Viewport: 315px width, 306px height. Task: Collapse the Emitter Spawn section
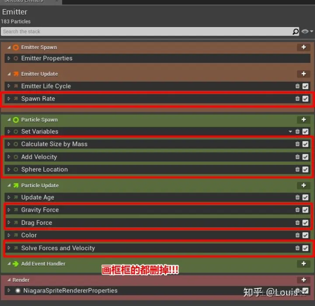[x=9, y=47]
